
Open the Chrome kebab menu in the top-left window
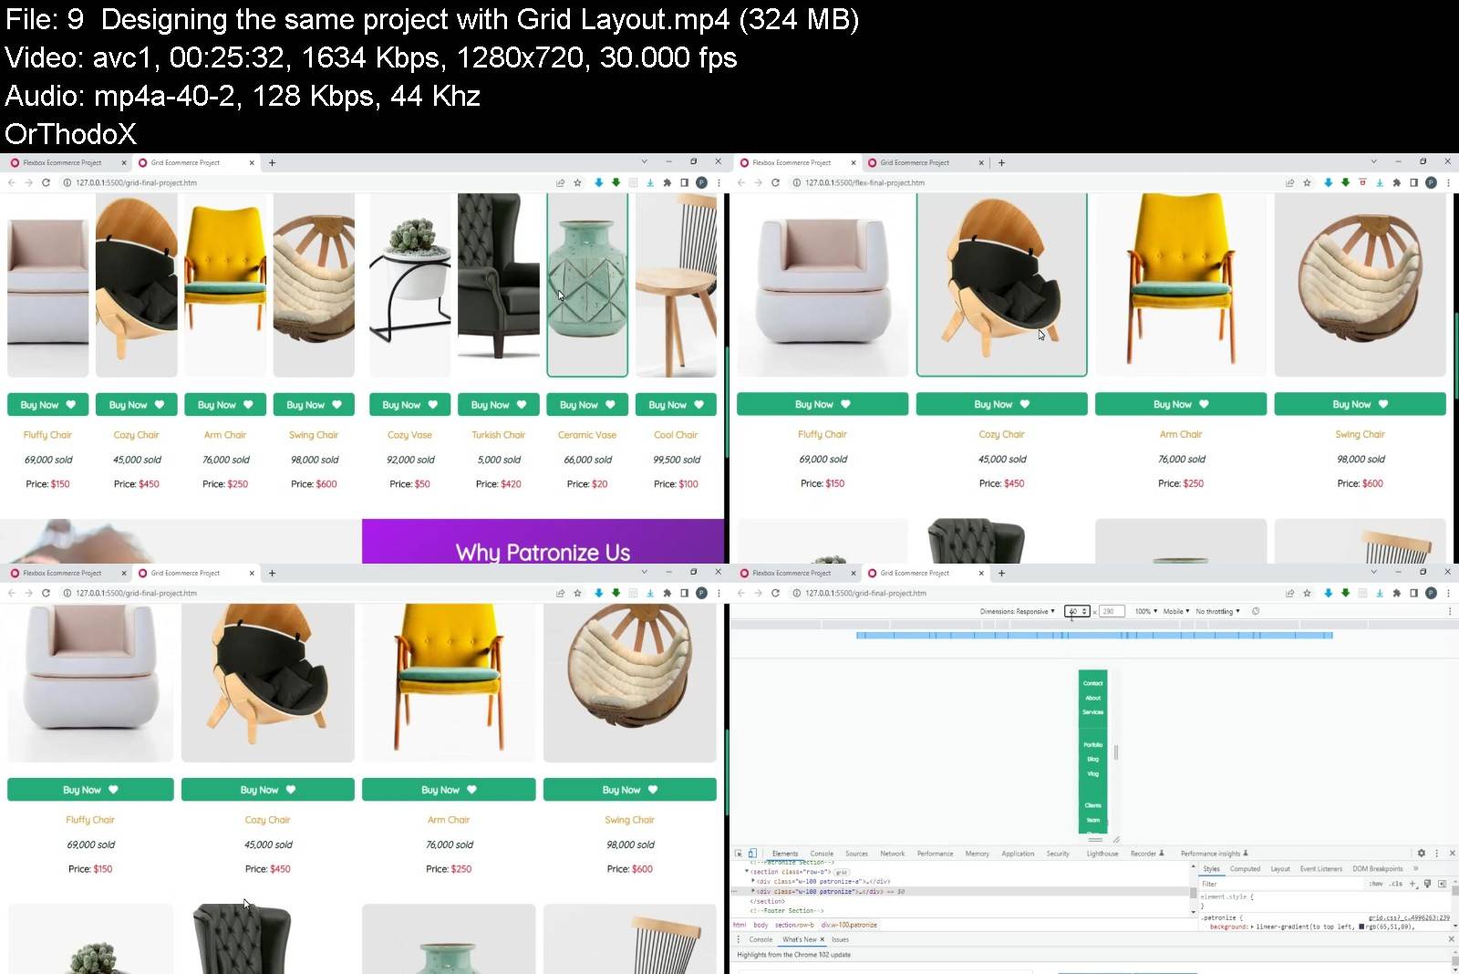(719, 182)
